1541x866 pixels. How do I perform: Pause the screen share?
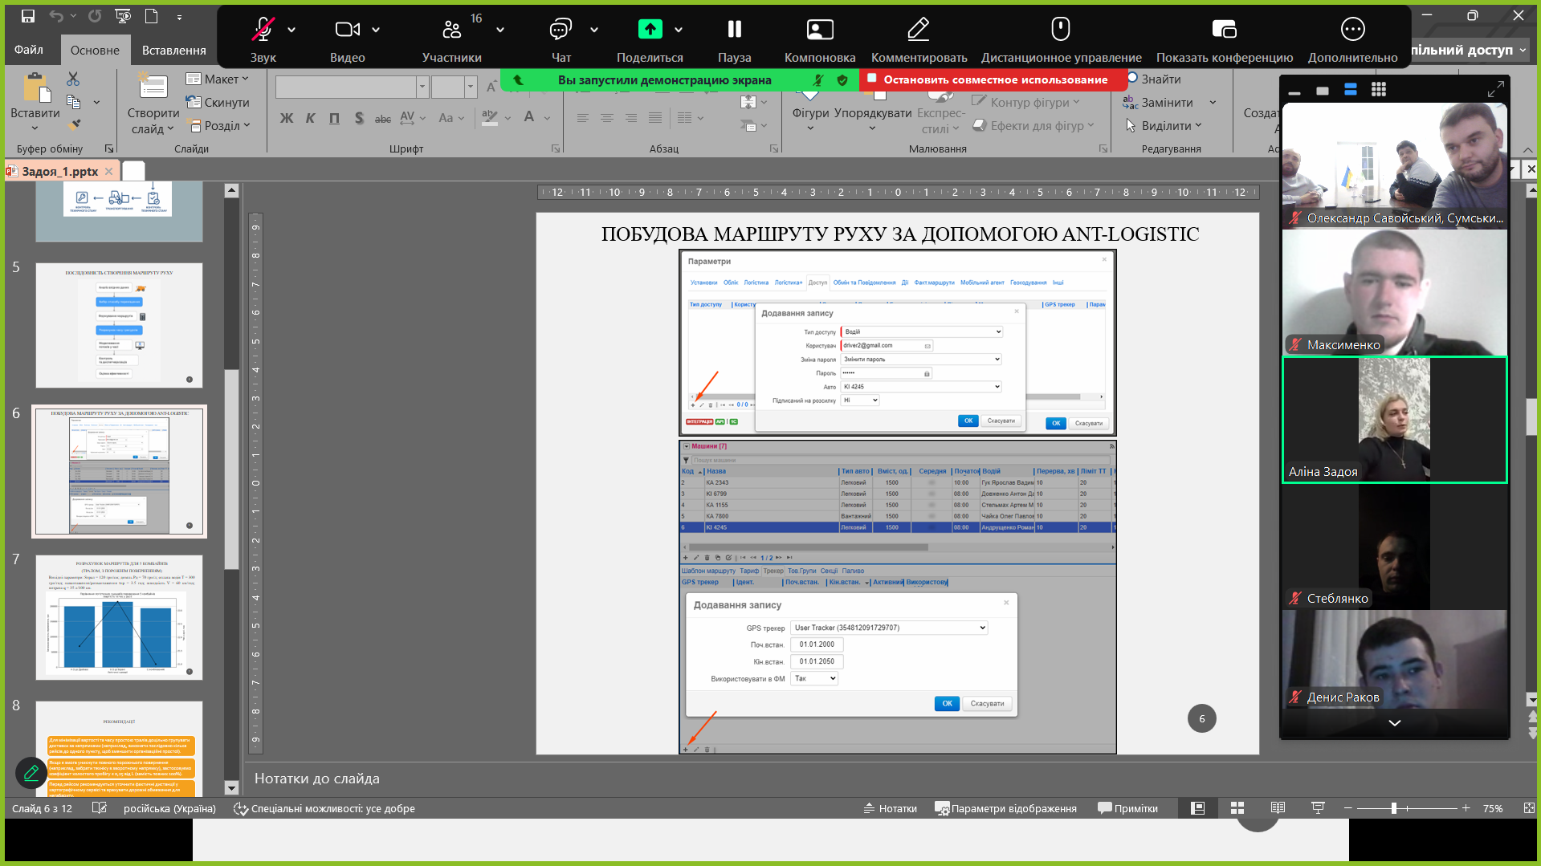[734, 30]
